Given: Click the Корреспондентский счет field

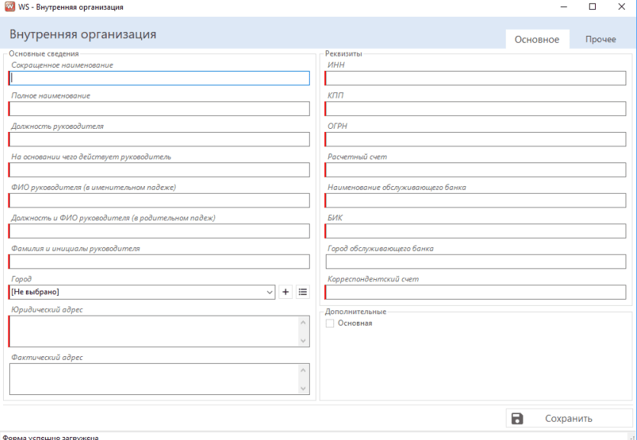Looking at the screenshot, I should click(x=476, y=291).
